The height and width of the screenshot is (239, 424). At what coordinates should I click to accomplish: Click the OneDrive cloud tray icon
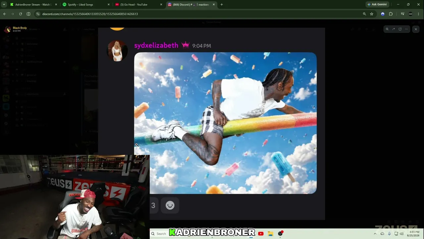coord(382,234)
